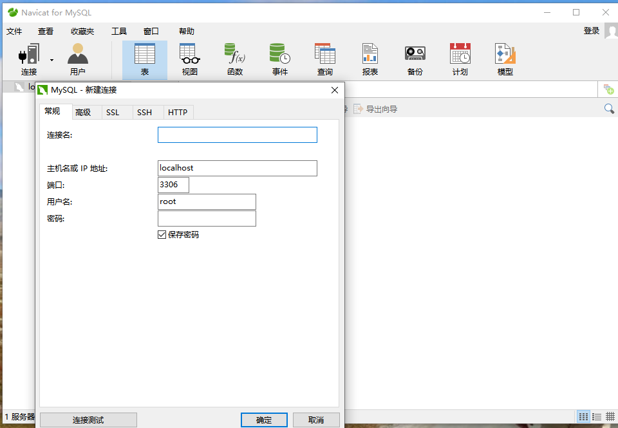
Task: Click the 用户名 field containing root
Action: 207,202
